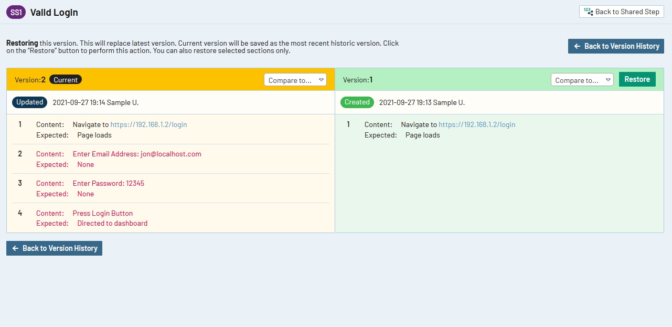Click the Created status badge
Image resolution: width=672 pixels, height=327 pixels.
click(357, 102)
